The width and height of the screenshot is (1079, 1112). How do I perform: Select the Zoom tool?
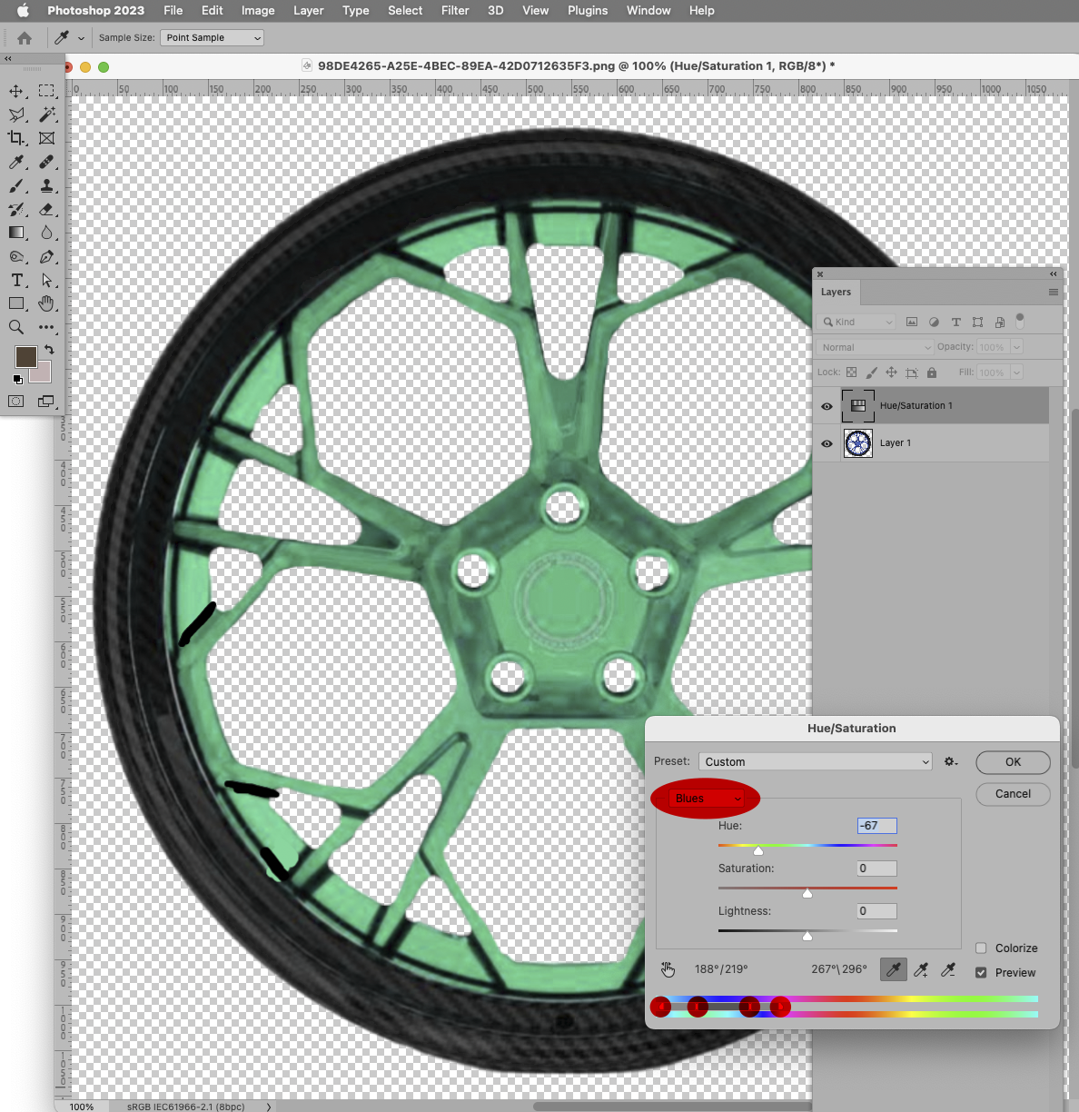(15, 327)
